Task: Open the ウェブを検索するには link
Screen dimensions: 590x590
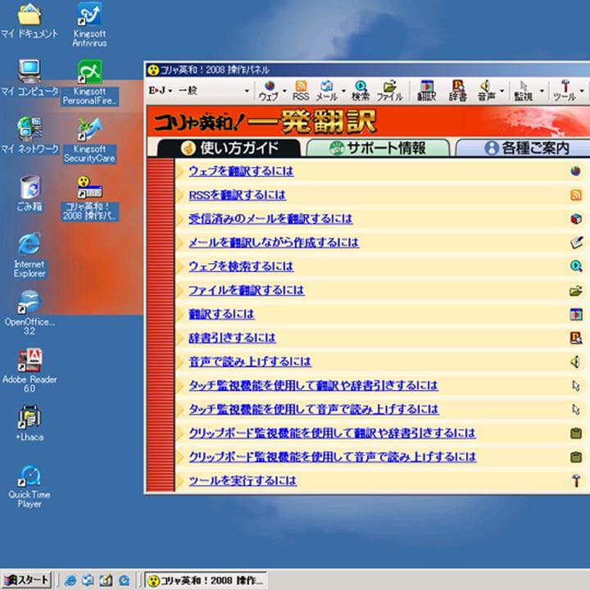Action: pyautogui.click(x=241, y=266)
